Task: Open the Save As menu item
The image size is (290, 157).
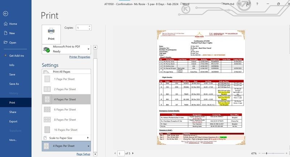Action: [14, 84]
